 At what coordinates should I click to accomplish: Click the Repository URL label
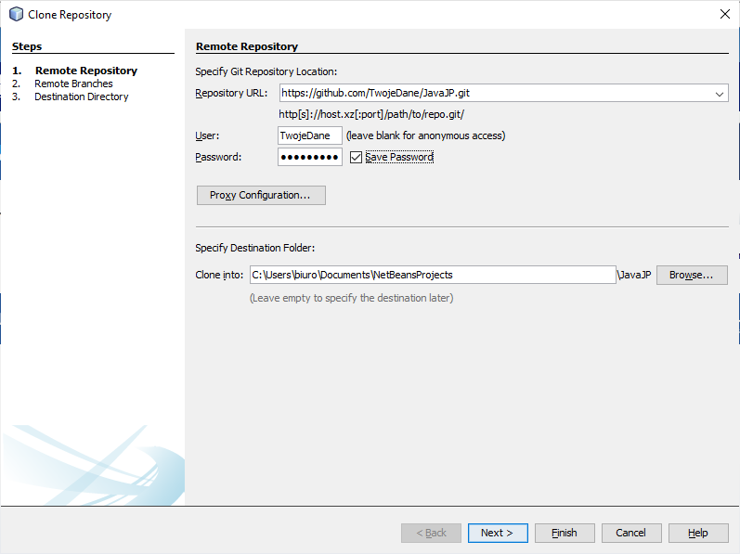pos(231,94)
